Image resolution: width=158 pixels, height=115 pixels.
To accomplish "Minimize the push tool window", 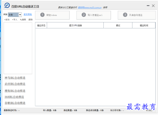I will click(148, 6).
